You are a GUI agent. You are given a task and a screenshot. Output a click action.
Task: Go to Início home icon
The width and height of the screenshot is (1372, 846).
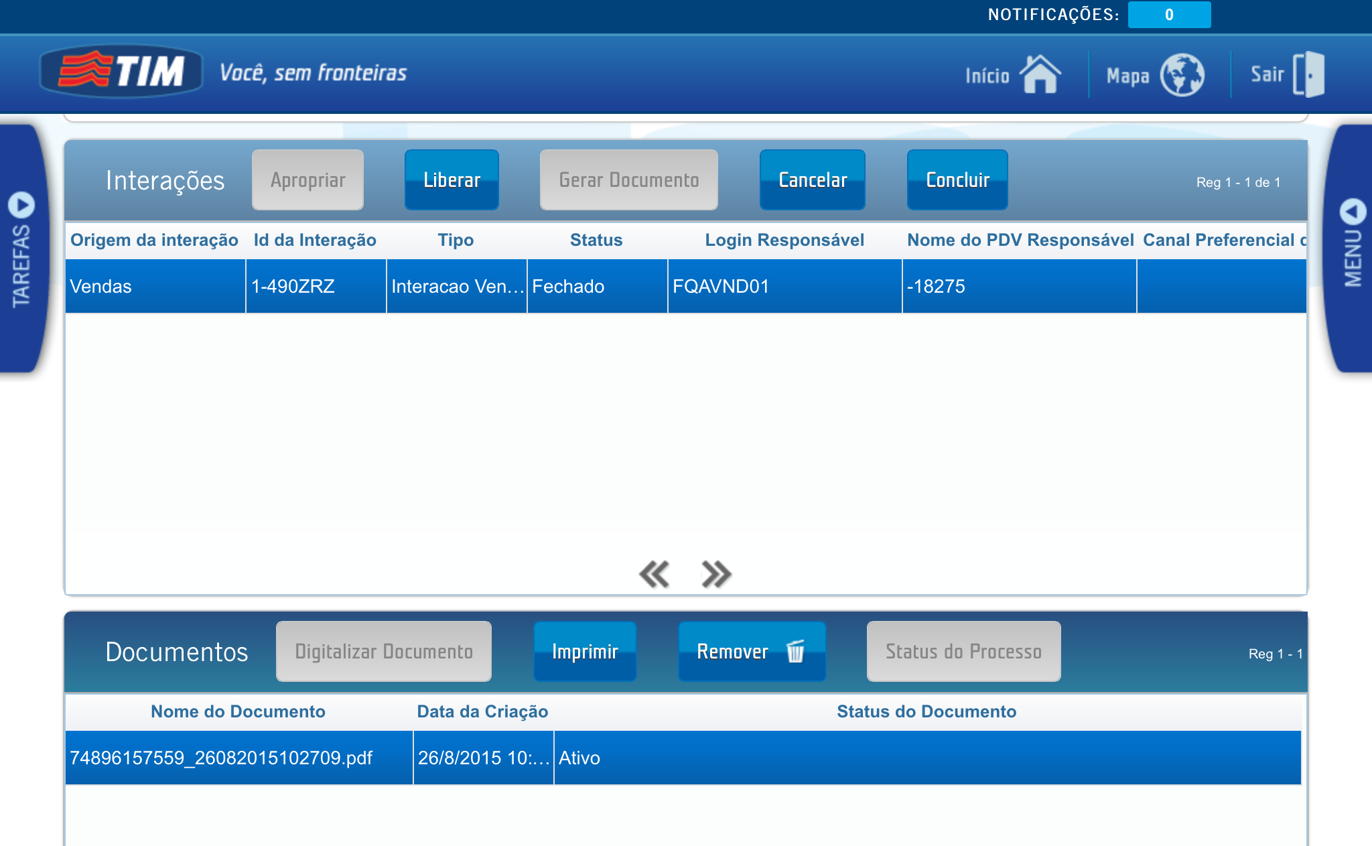[x=1040, y=74]
